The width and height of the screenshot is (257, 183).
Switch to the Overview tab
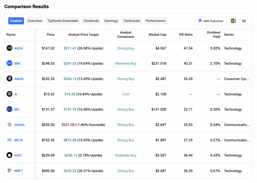[35, 21]
